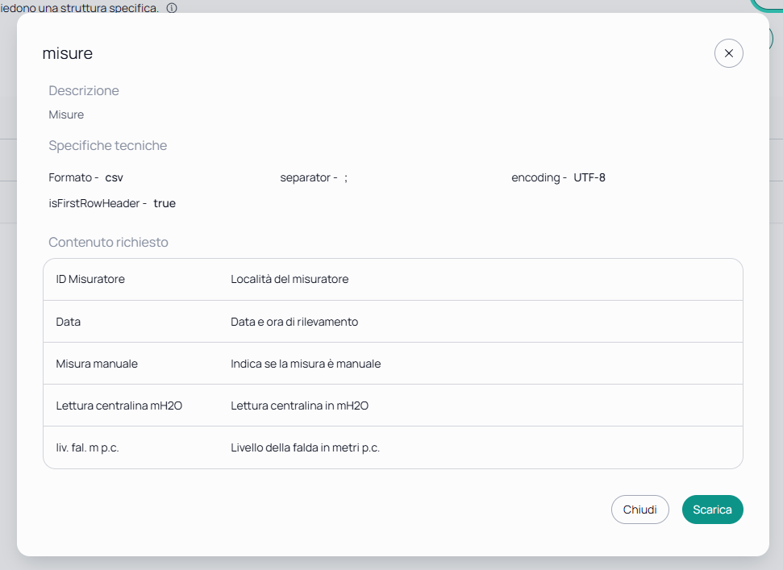783x570 pixels.
Task: Click the Misure description text
Action: point(66,114)
